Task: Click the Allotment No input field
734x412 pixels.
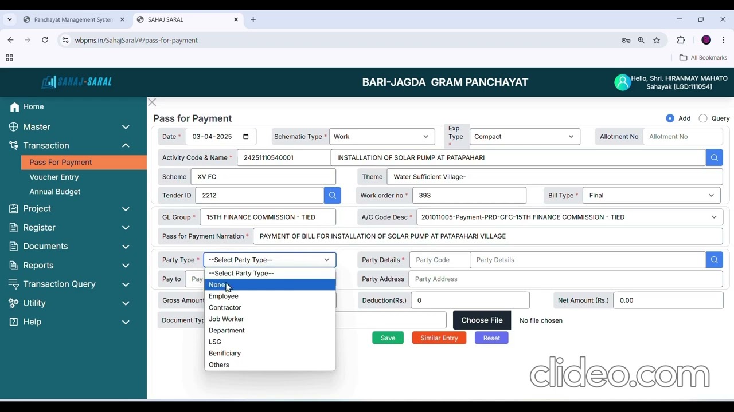Action: pos(682,137)
